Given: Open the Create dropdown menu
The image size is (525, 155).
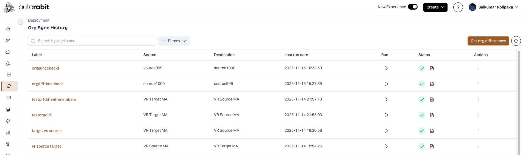Looking at the screenshot, I should [x=435, y=7].
